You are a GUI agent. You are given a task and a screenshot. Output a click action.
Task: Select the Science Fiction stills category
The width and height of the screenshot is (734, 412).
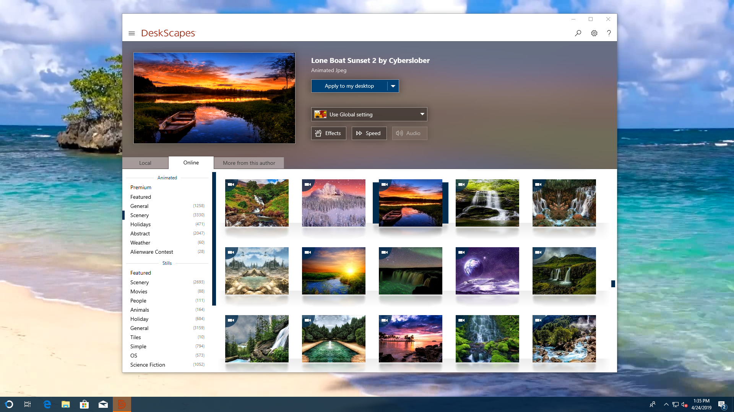coord(148,365)
